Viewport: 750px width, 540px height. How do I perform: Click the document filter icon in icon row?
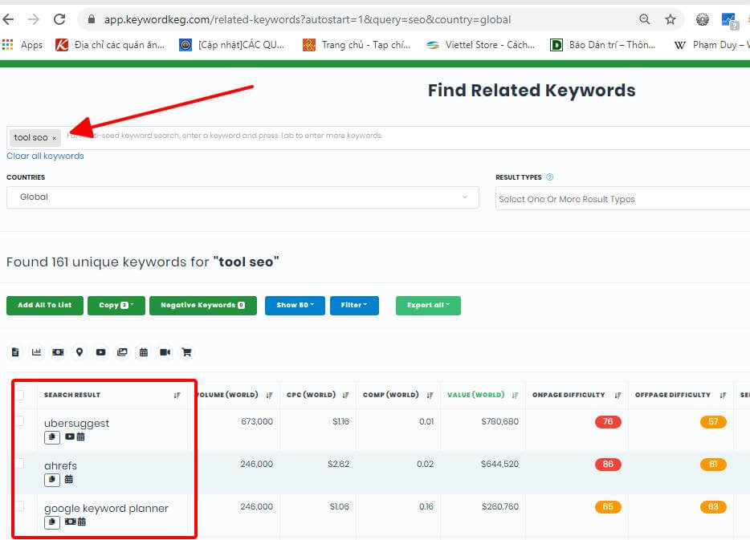click(15, 352)
